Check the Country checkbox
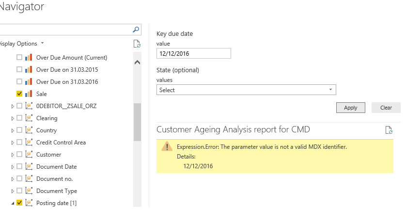The height and width of the screenshot is (223, 406). tap(19, 130)
